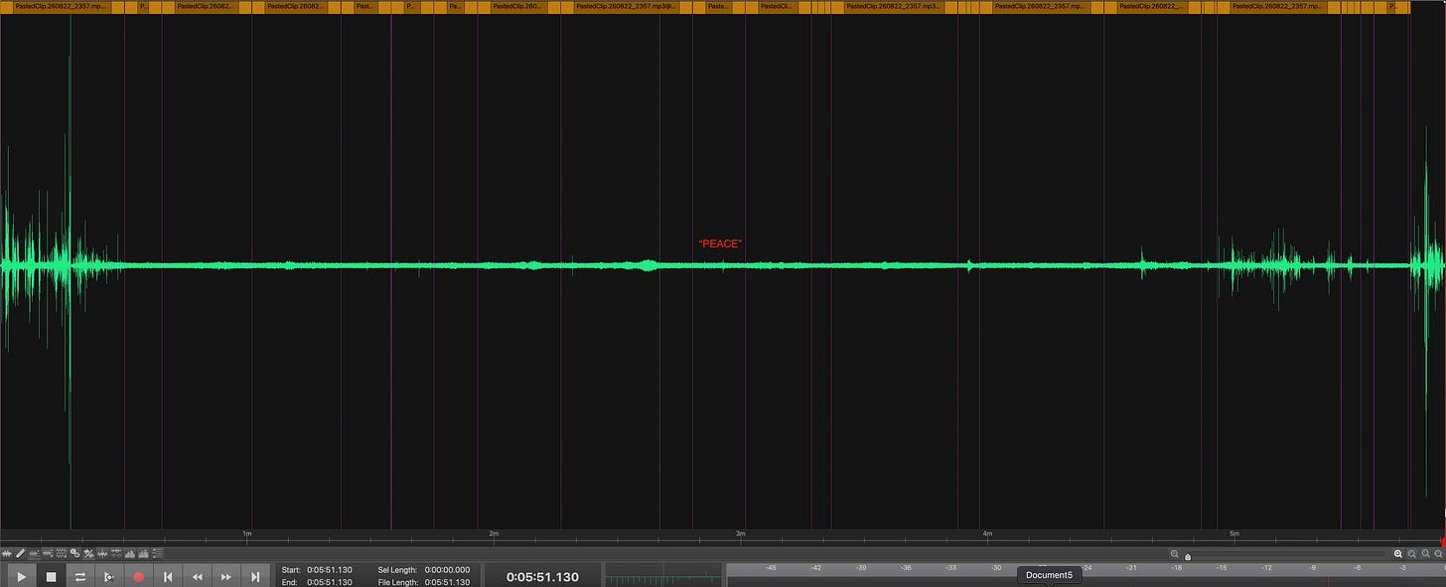1446x587 pixels.
Task: Click the long PastedClip.260822_2357.mp3@ region header
Action: pyautogui.click(x=626, y=6)
